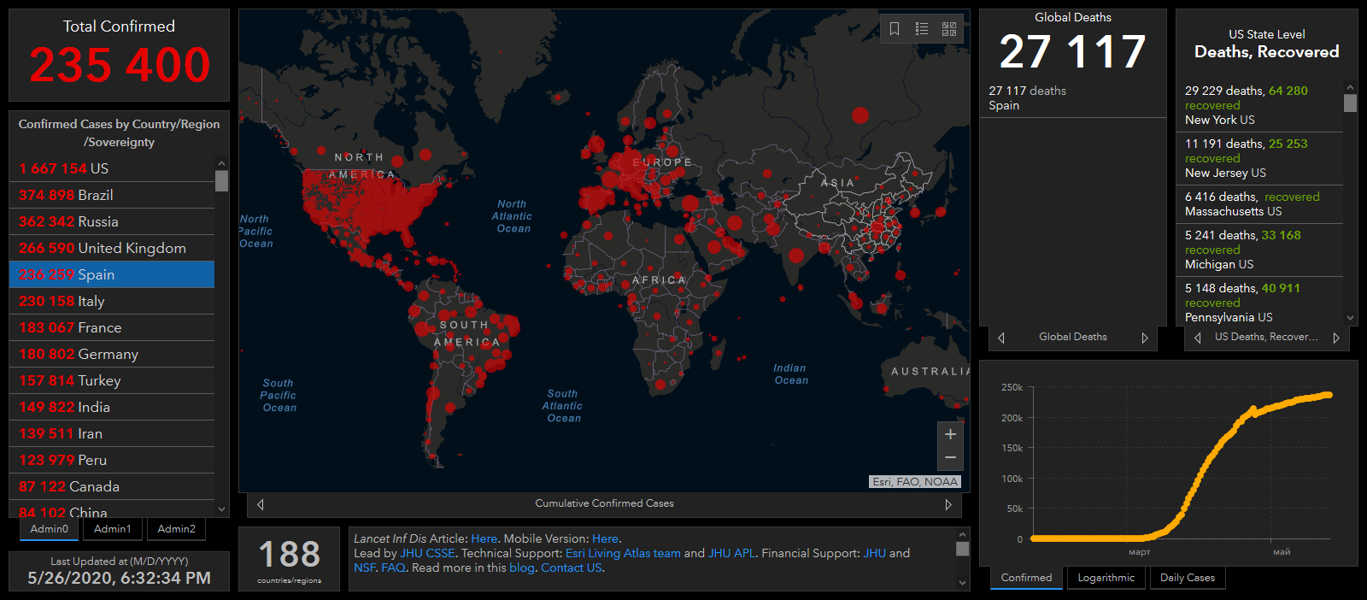Click the Total Confirmed 235 400 figure
Viewport: 1367px width, 600px height.
point(120,65)
